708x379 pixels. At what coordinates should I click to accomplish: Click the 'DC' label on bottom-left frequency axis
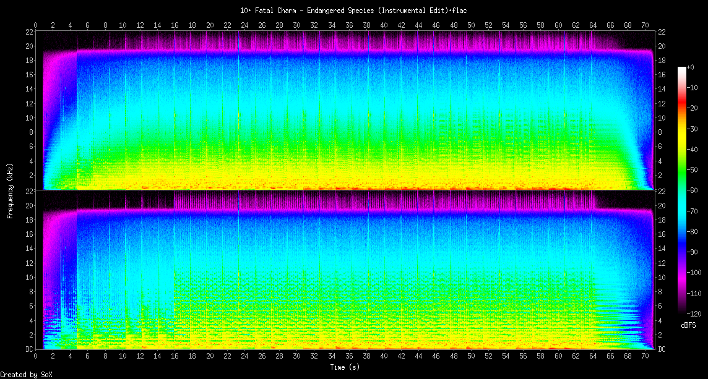[x=29, y=349]
